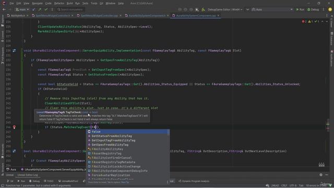Click the caret position indicator in the status bar
The width and height of the screenshot is (334, 188).
pyautogui.click(x=275, y=185)
